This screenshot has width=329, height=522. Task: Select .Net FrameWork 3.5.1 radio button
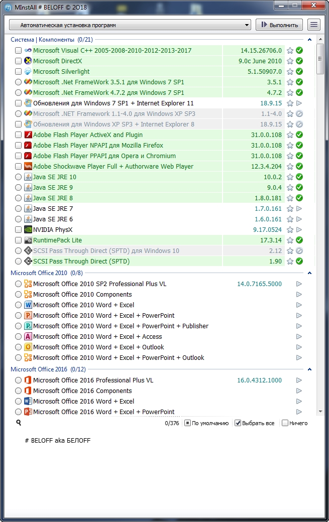coord(18,82)
